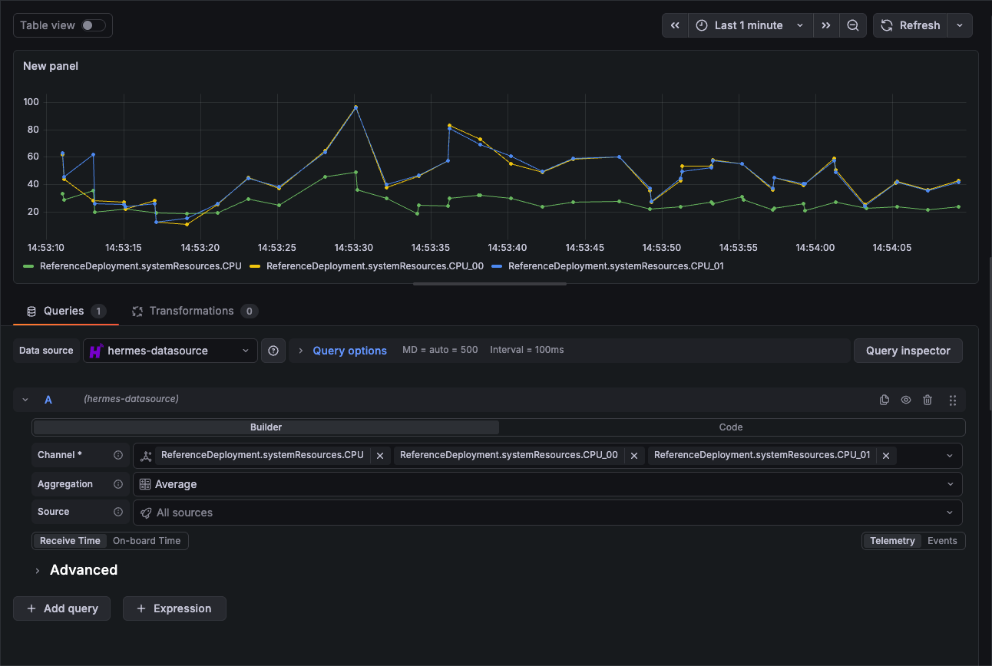Viewport: 992px width, 666px height.
Task: Open the Channel dropdown arrow
Action: click(x=950, y=456)
